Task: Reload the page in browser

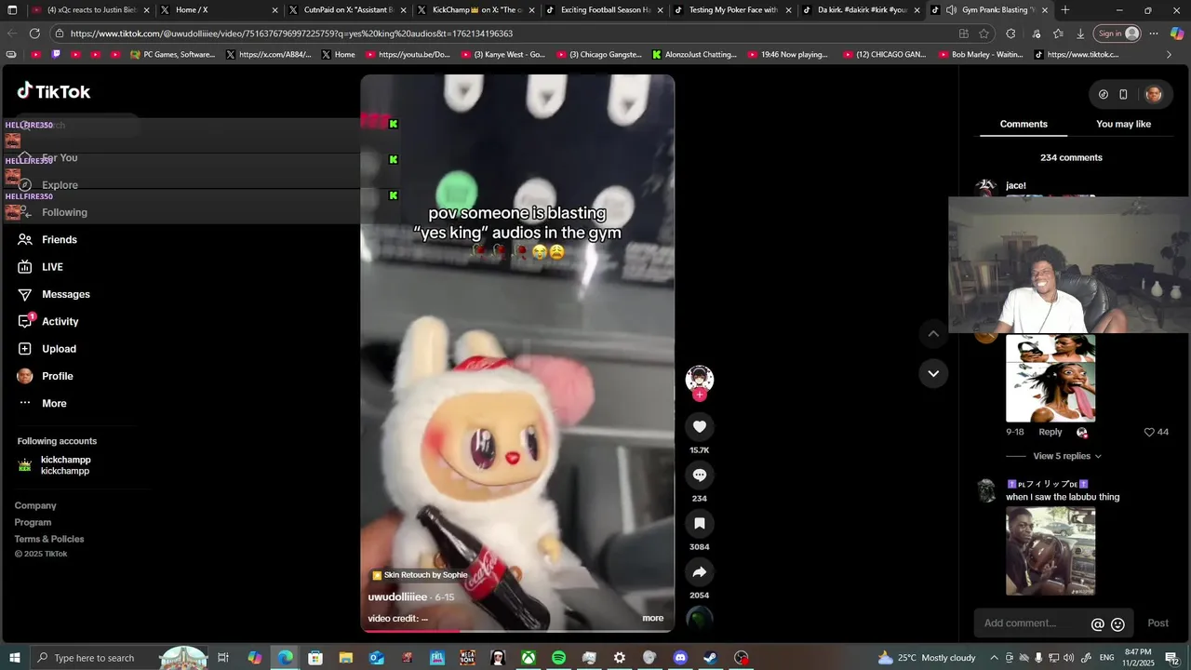Action: pyautogui.click(x=34, y=33)
